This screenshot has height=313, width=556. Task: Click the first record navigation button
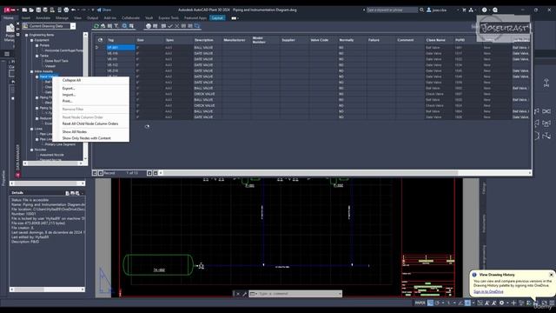coord(95,173)
